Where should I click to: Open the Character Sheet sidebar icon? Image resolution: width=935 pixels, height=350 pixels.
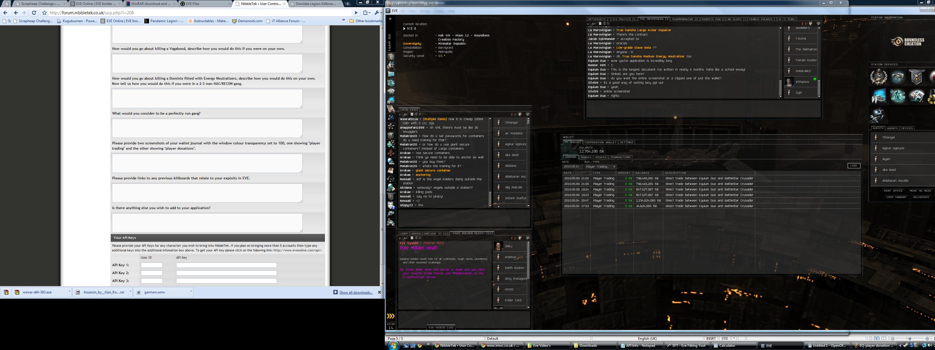click(x=391, y=57)
